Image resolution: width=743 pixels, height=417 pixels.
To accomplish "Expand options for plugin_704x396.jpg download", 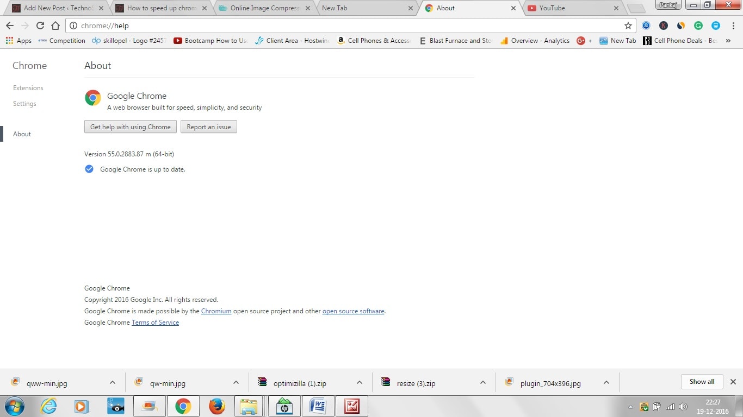I will point(606,382).
